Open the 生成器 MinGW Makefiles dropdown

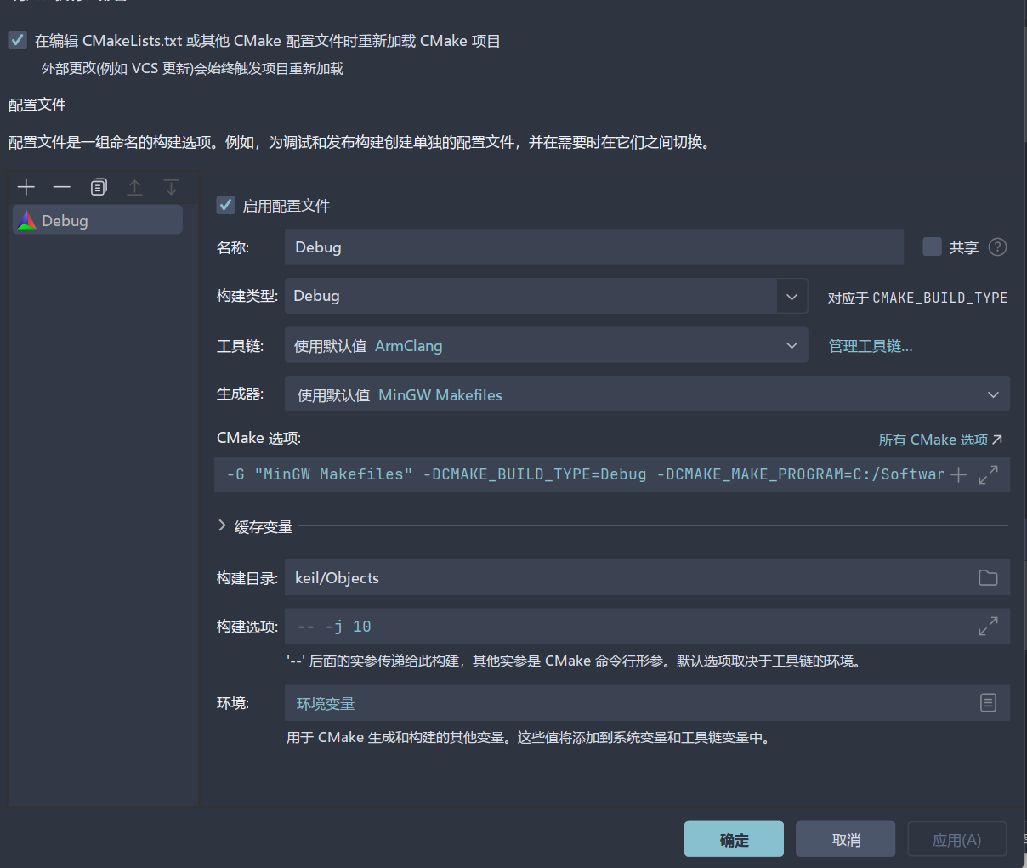tap(647, 394)
